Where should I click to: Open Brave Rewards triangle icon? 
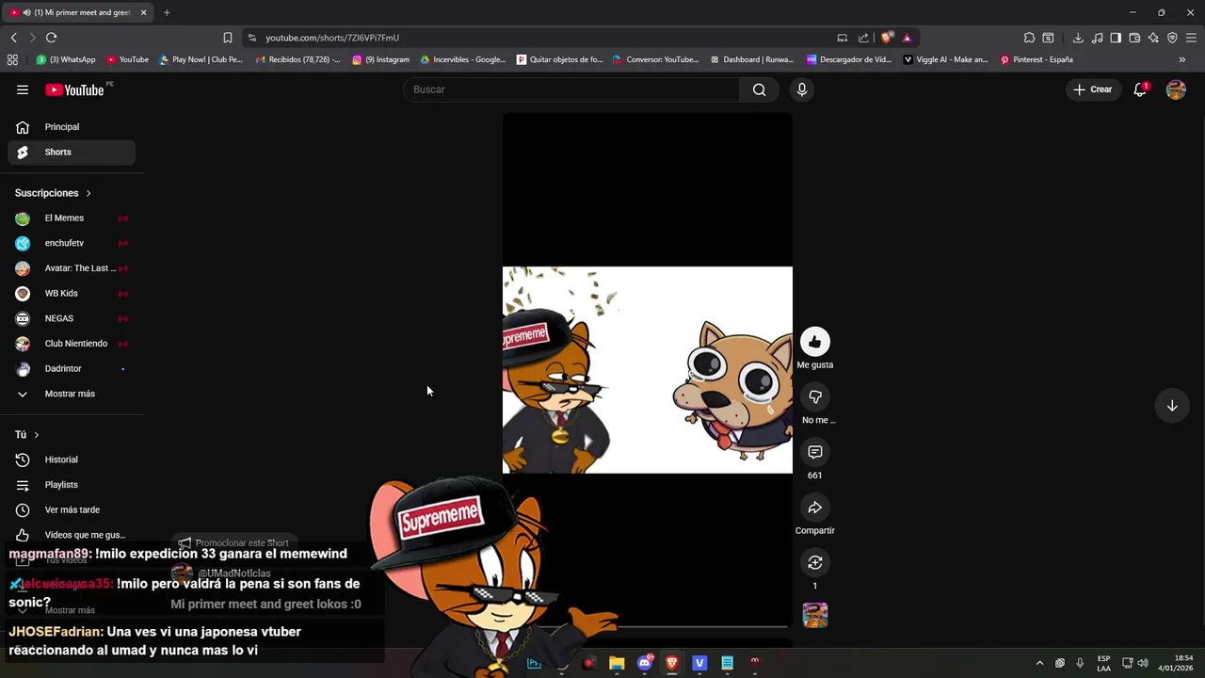pos(907,38)
